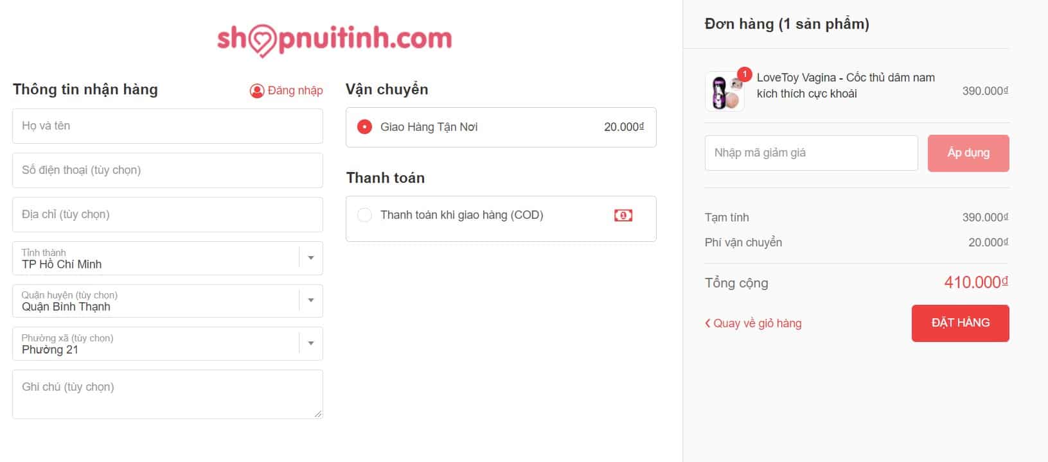Viewport: 1048px width, 462px height.
Task: Click the Thông tin nhận hàng section heading
Action: [x=85, y=89]
